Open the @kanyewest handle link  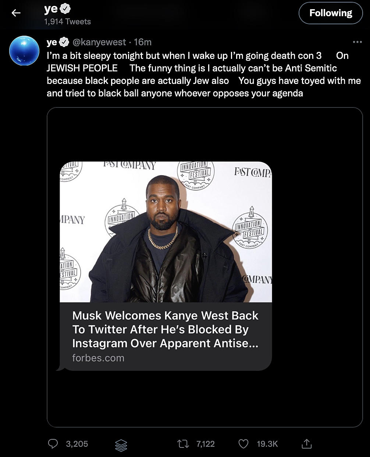tap(99, 42)
